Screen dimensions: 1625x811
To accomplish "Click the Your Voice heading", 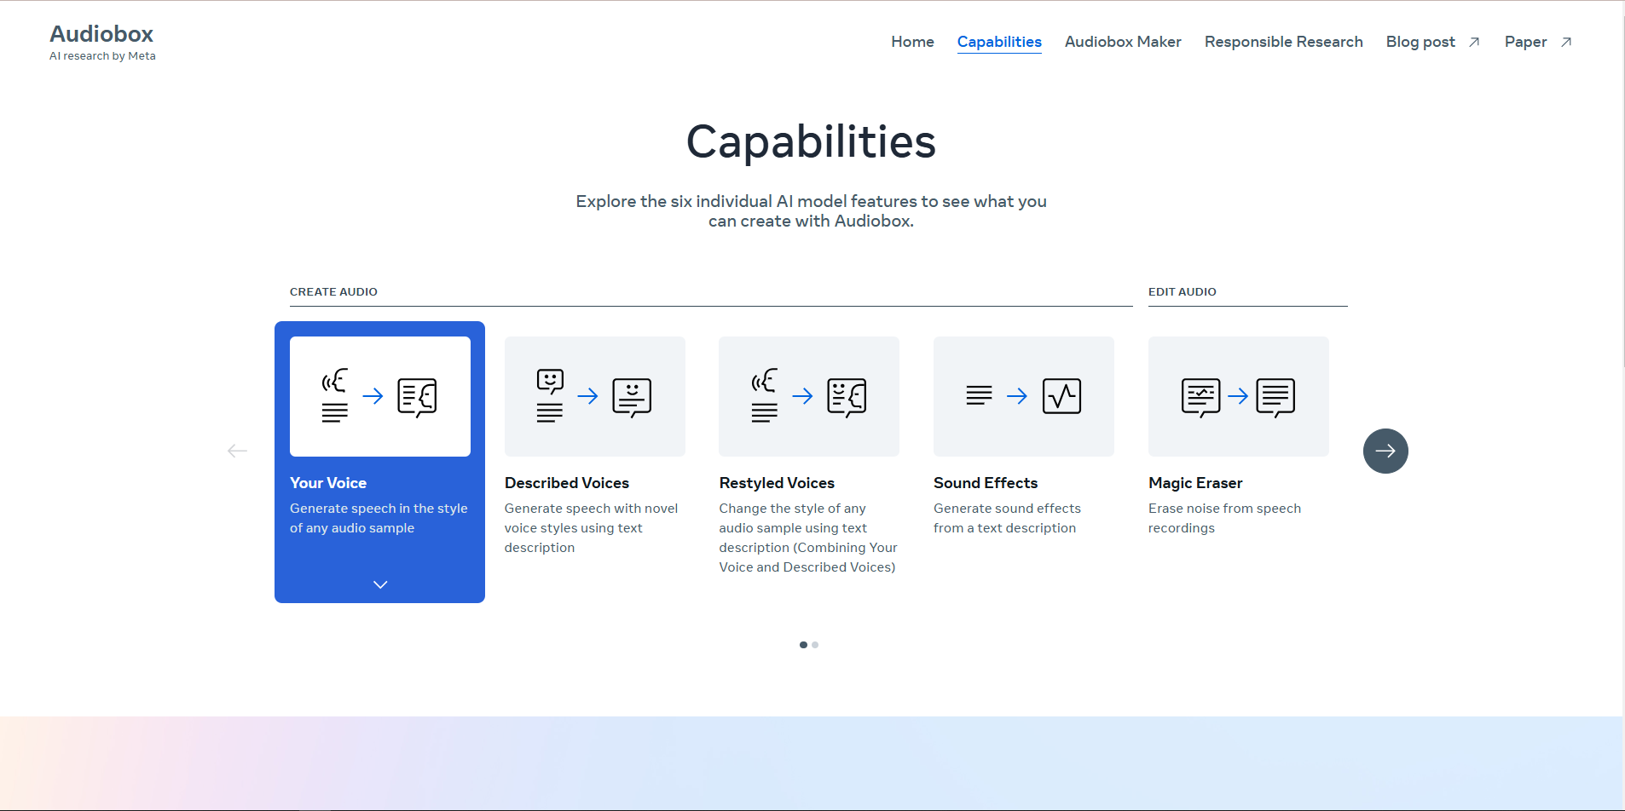I will click(328, 483).
